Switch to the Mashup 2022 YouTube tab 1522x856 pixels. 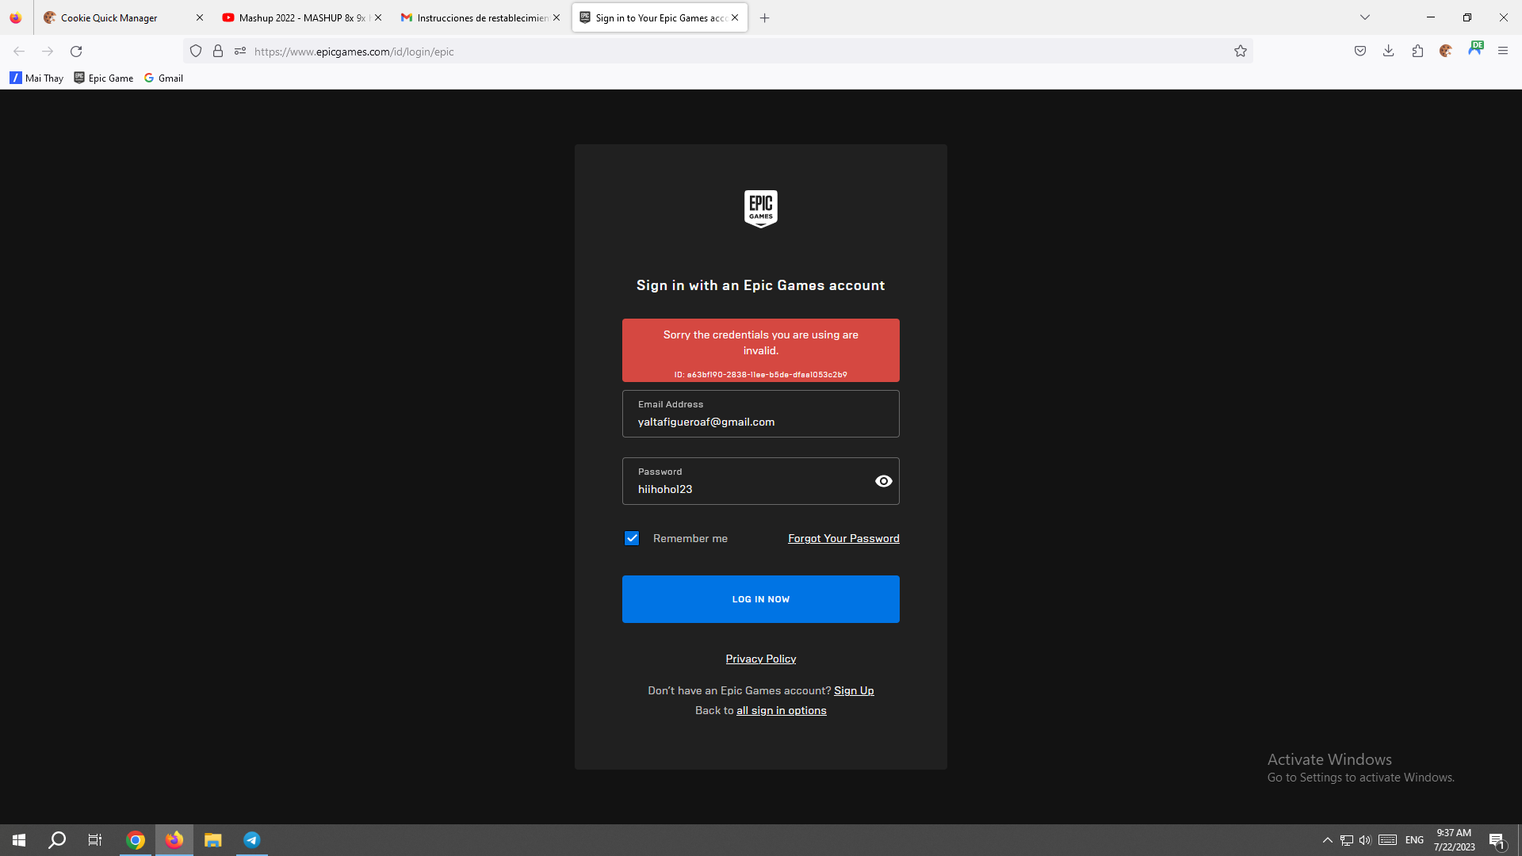tap(301, 17)
